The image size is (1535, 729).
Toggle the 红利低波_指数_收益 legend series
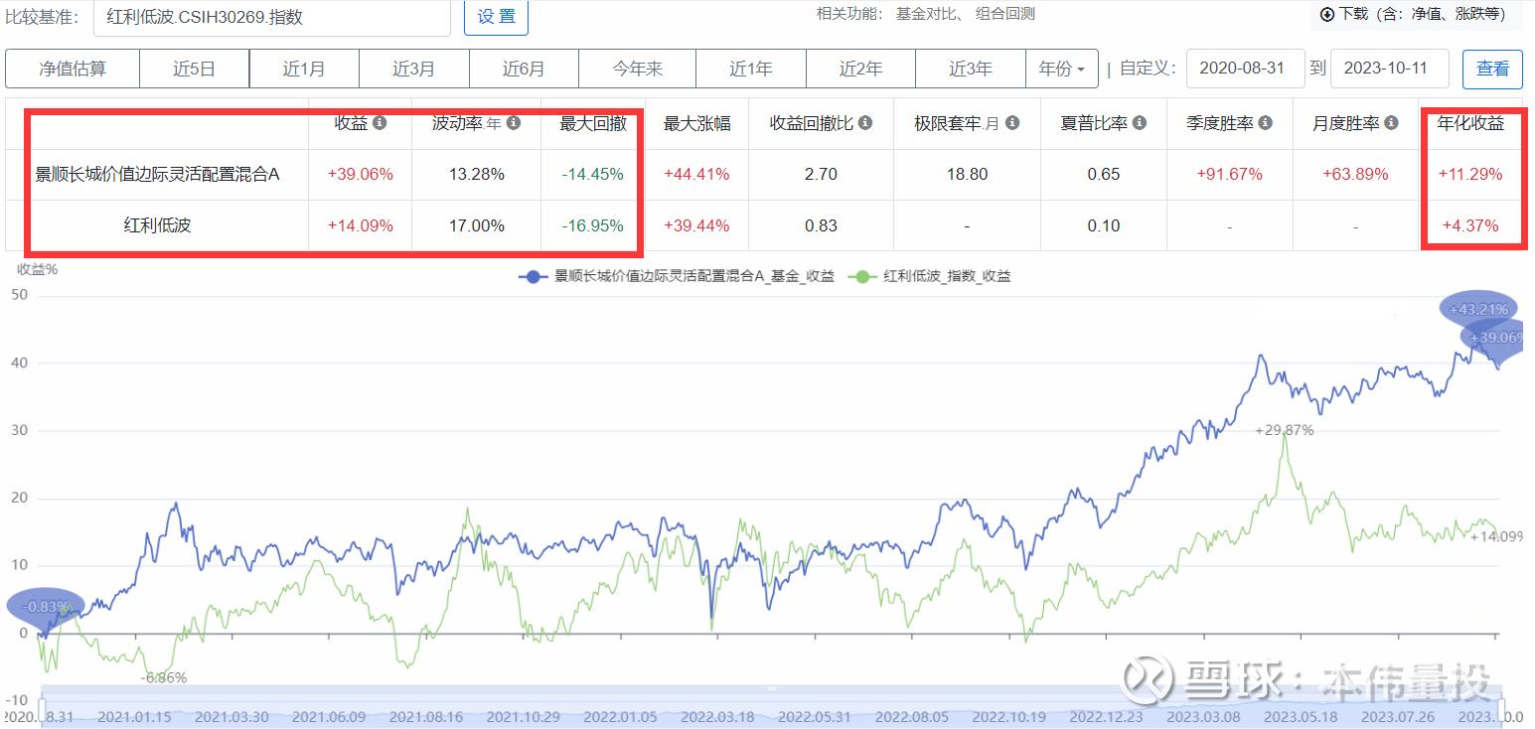point(929,277)
